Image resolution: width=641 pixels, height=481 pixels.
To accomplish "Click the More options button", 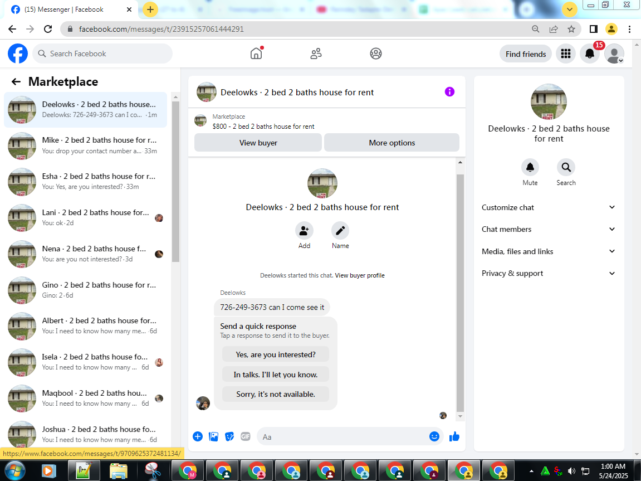I will coord(392,143).
